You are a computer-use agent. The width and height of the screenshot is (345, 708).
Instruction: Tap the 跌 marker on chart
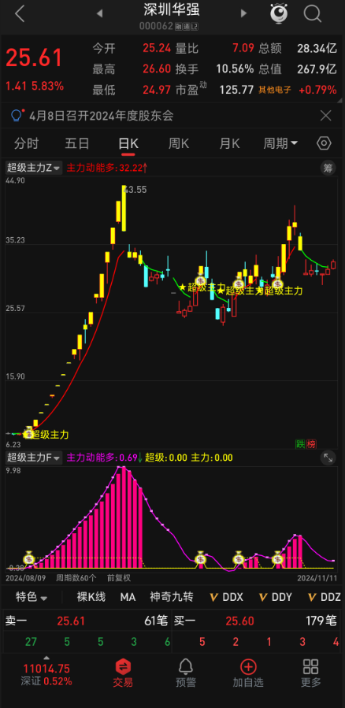(299, 444)
